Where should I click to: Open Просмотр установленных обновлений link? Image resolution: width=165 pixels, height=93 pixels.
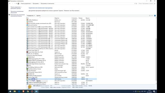click(x=17, y=12)
